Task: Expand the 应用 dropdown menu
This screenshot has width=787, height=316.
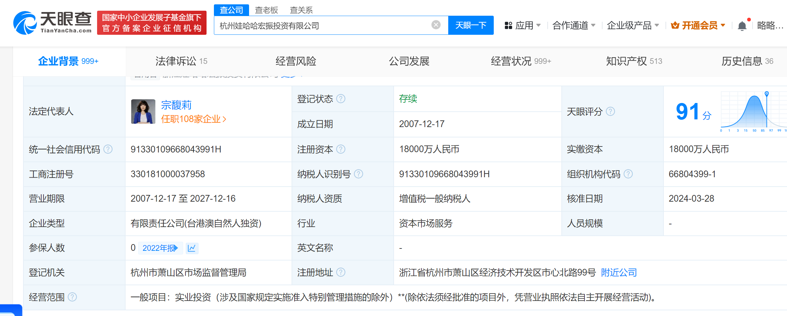Action: pos(523,25)
